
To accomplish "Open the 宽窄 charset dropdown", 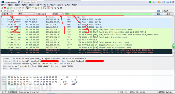I will tap(27, 14).
